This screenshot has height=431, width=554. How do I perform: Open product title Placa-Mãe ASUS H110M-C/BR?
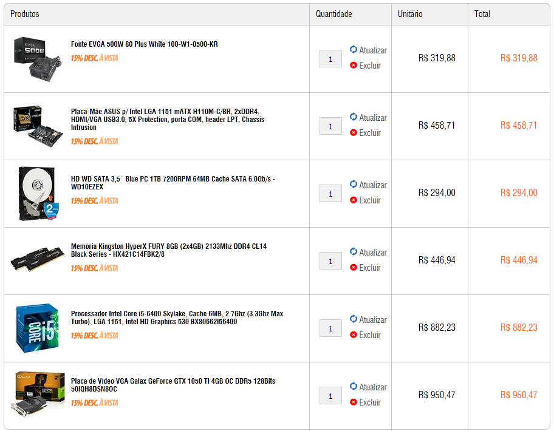click(168, 120)
